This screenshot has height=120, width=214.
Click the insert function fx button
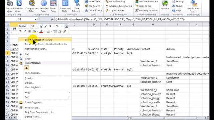(52, 19)
